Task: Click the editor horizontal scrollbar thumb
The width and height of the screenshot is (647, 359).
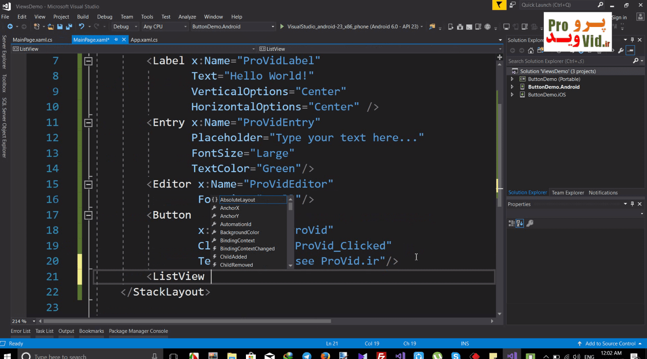Action: click(187, 321)
